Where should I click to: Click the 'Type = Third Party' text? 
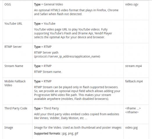coord(47,108)
